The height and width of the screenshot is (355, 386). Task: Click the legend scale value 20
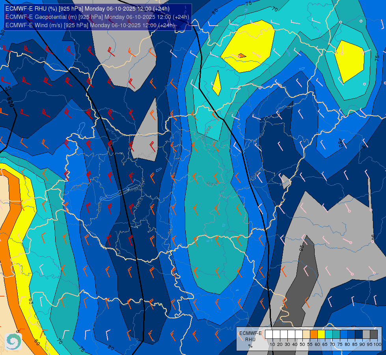click(280, 344)
